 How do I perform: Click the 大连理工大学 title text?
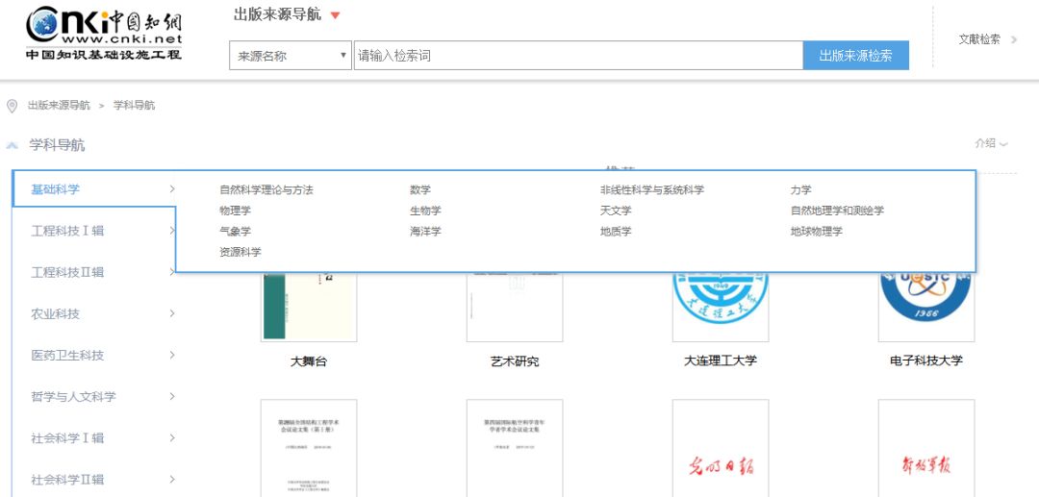[x=721, y=361]
